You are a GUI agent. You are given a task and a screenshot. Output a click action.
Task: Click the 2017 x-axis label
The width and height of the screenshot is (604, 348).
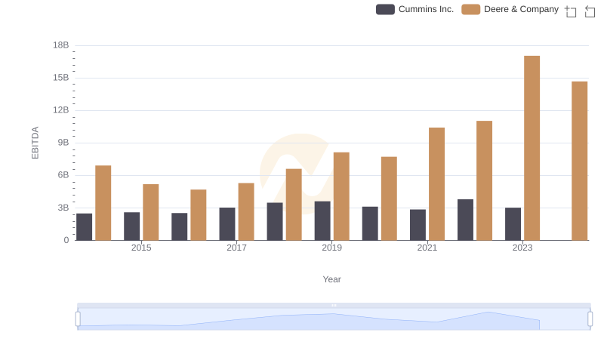click(x=236, y=248)
